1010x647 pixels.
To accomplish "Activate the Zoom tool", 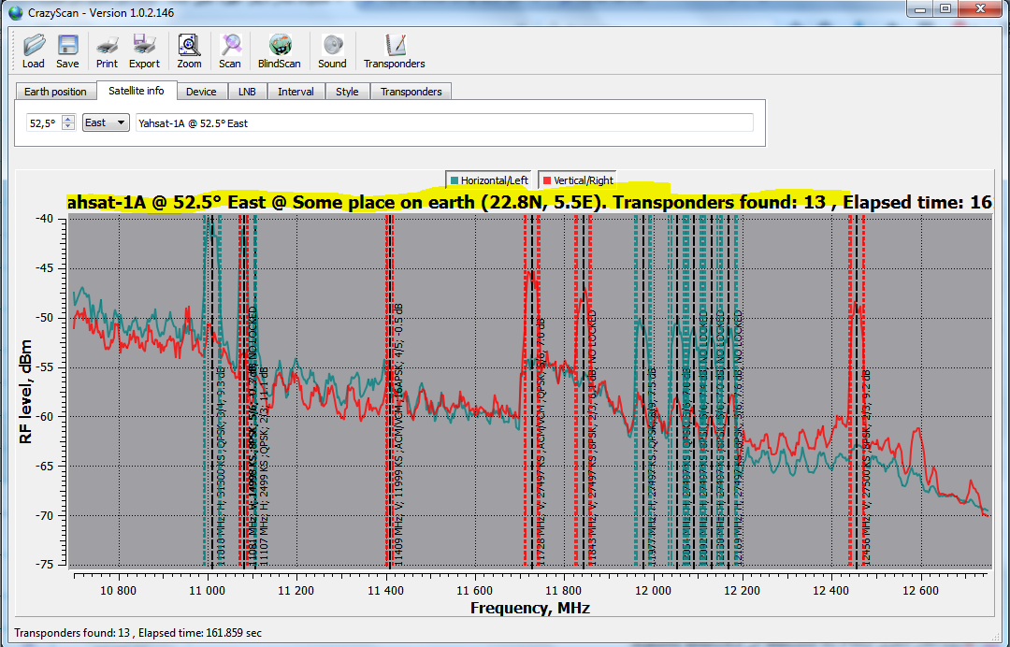I will pos(189,50).
